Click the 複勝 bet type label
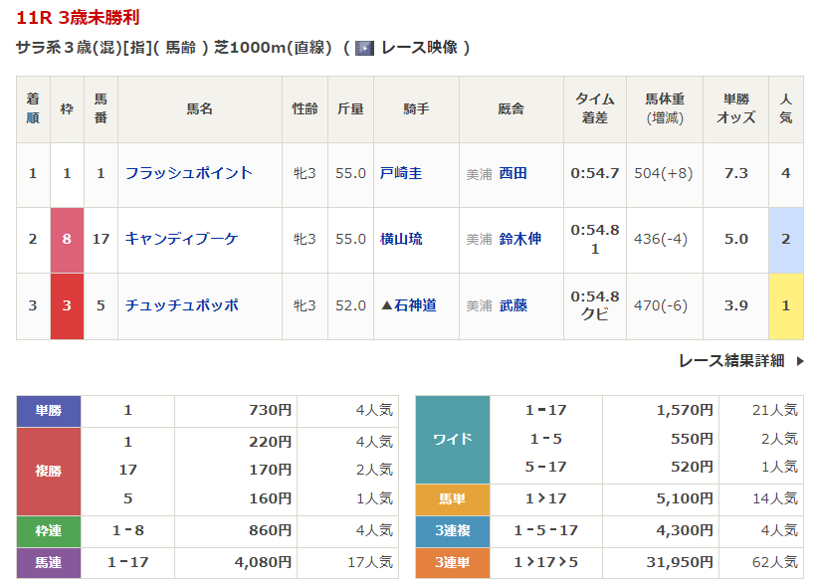819x587 pixels. 49,471
